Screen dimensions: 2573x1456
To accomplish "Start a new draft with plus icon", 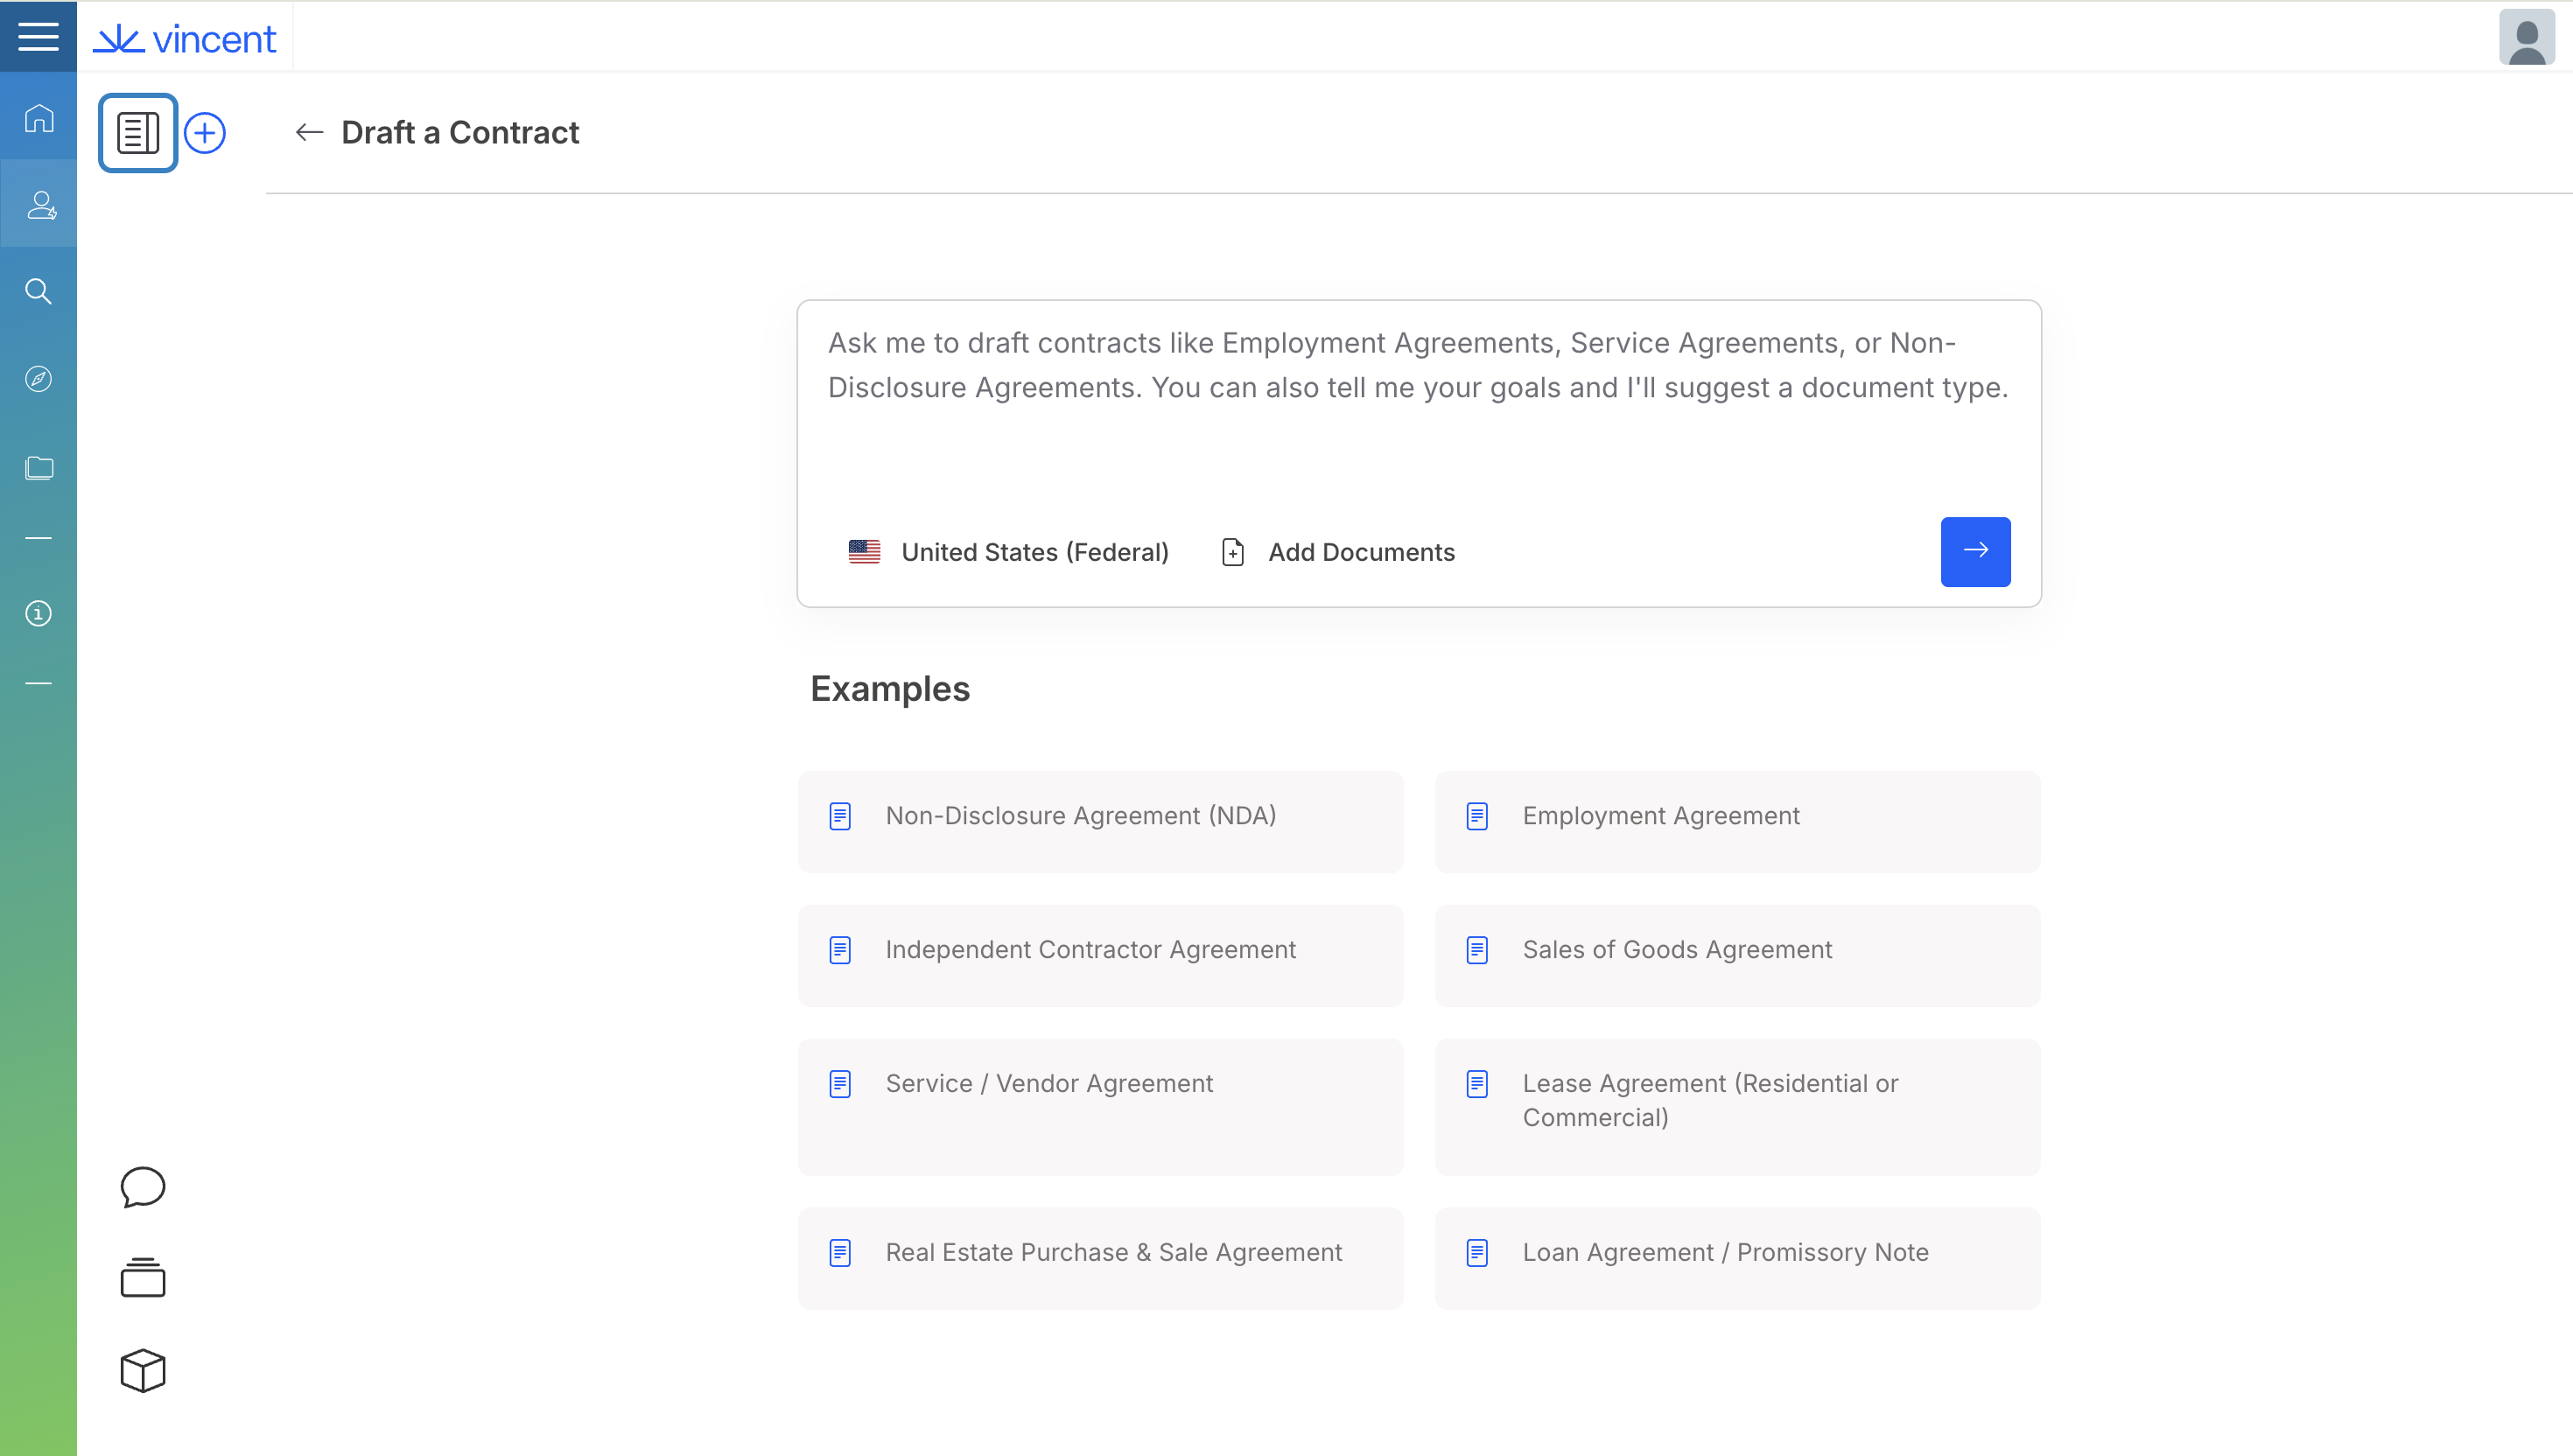I will [205, 133].
